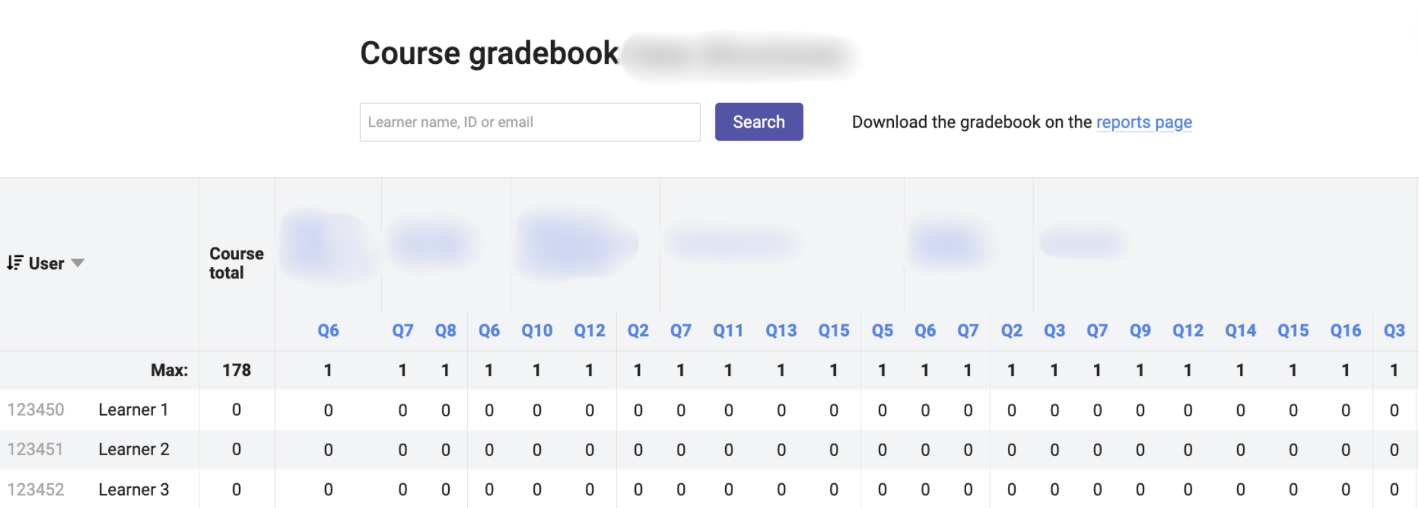Select the Q9 column header
The height and width of the screenshot is (508, 1419).
1139,331
